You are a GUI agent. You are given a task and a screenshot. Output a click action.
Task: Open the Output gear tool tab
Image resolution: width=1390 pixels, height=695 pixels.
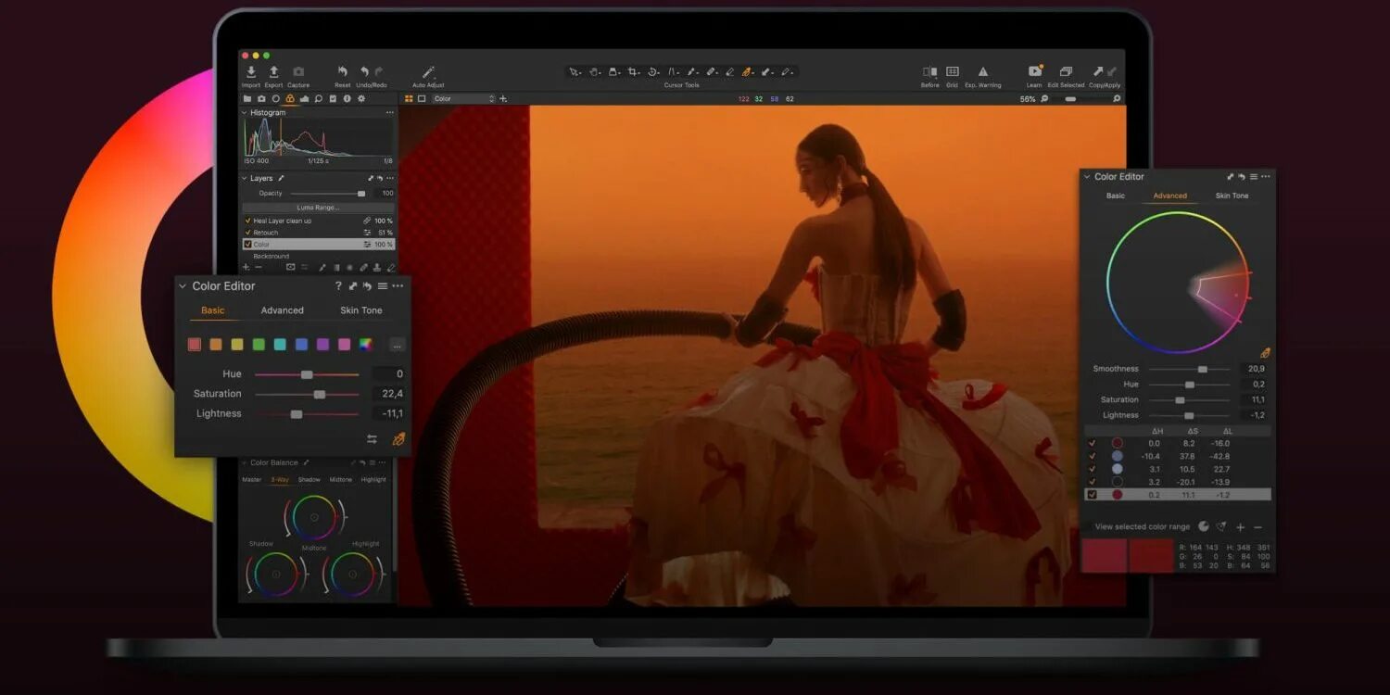click(360, 98)
